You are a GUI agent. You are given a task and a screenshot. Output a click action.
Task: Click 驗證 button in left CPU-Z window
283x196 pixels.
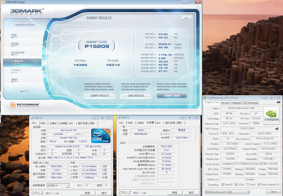click(87, 193)
